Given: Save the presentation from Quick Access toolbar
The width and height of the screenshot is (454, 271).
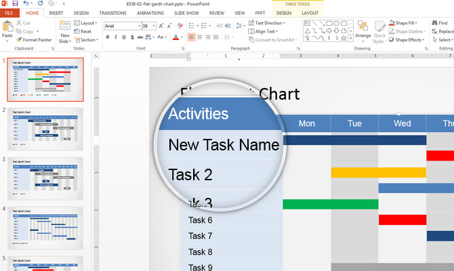Looking at the screenshot, I should (15, 3).
